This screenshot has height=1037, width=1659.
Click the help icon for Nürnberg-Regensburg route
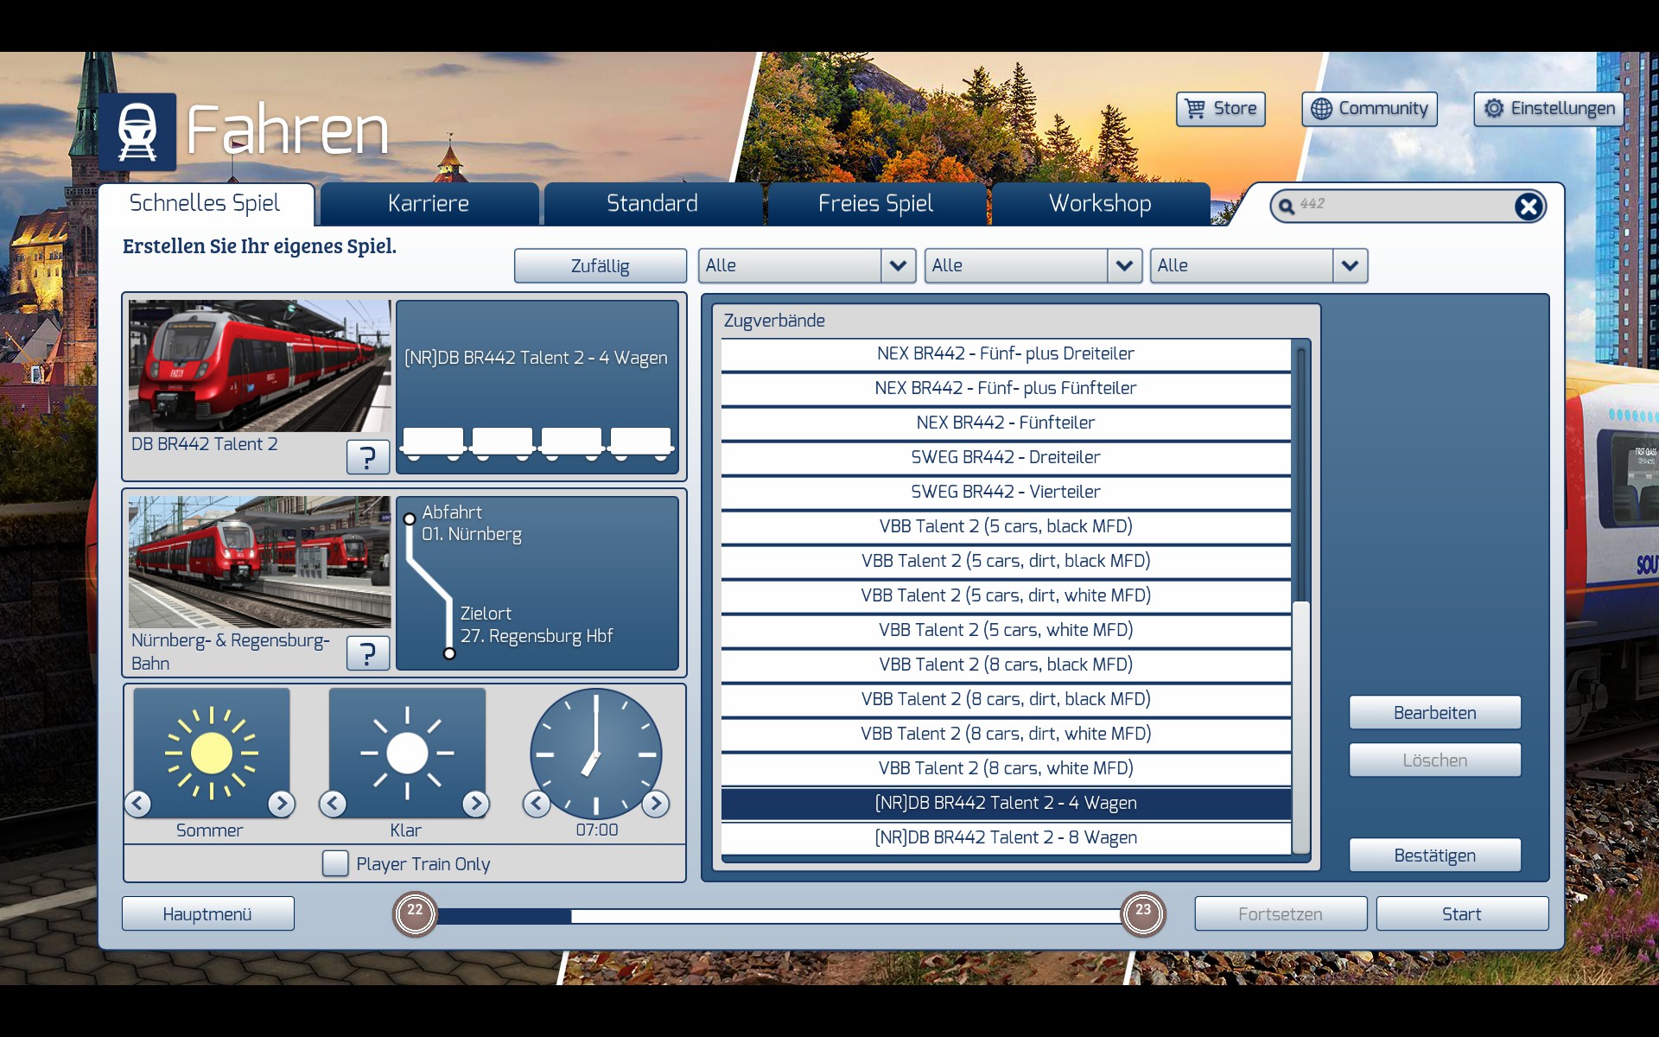(x=367, y=652)
